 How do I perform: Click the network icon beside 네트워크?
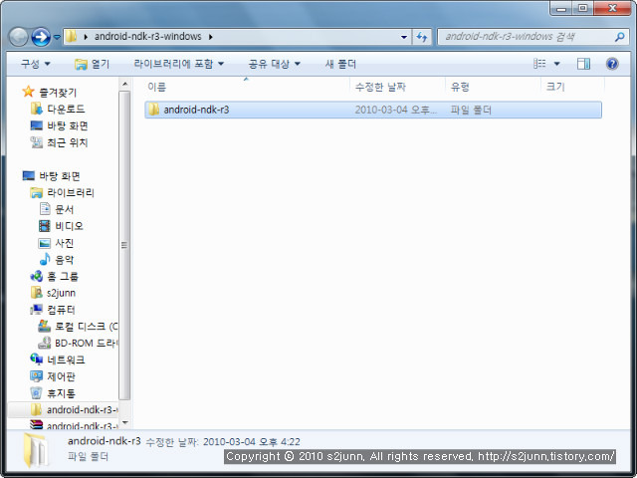point(36,359)
